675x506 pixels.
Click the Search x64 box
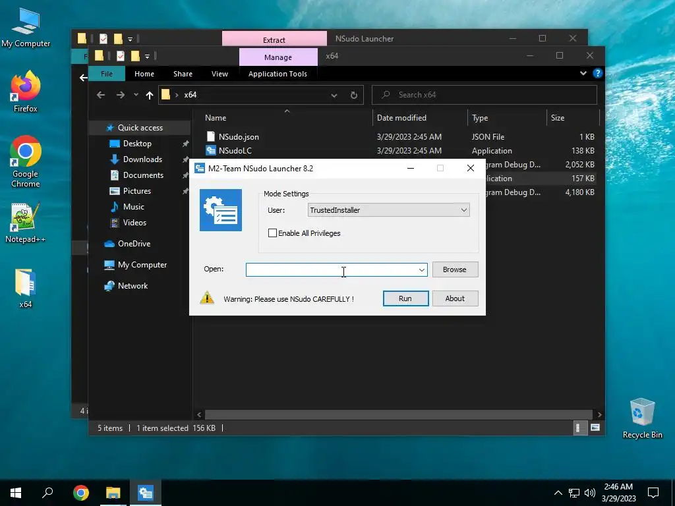484,95
